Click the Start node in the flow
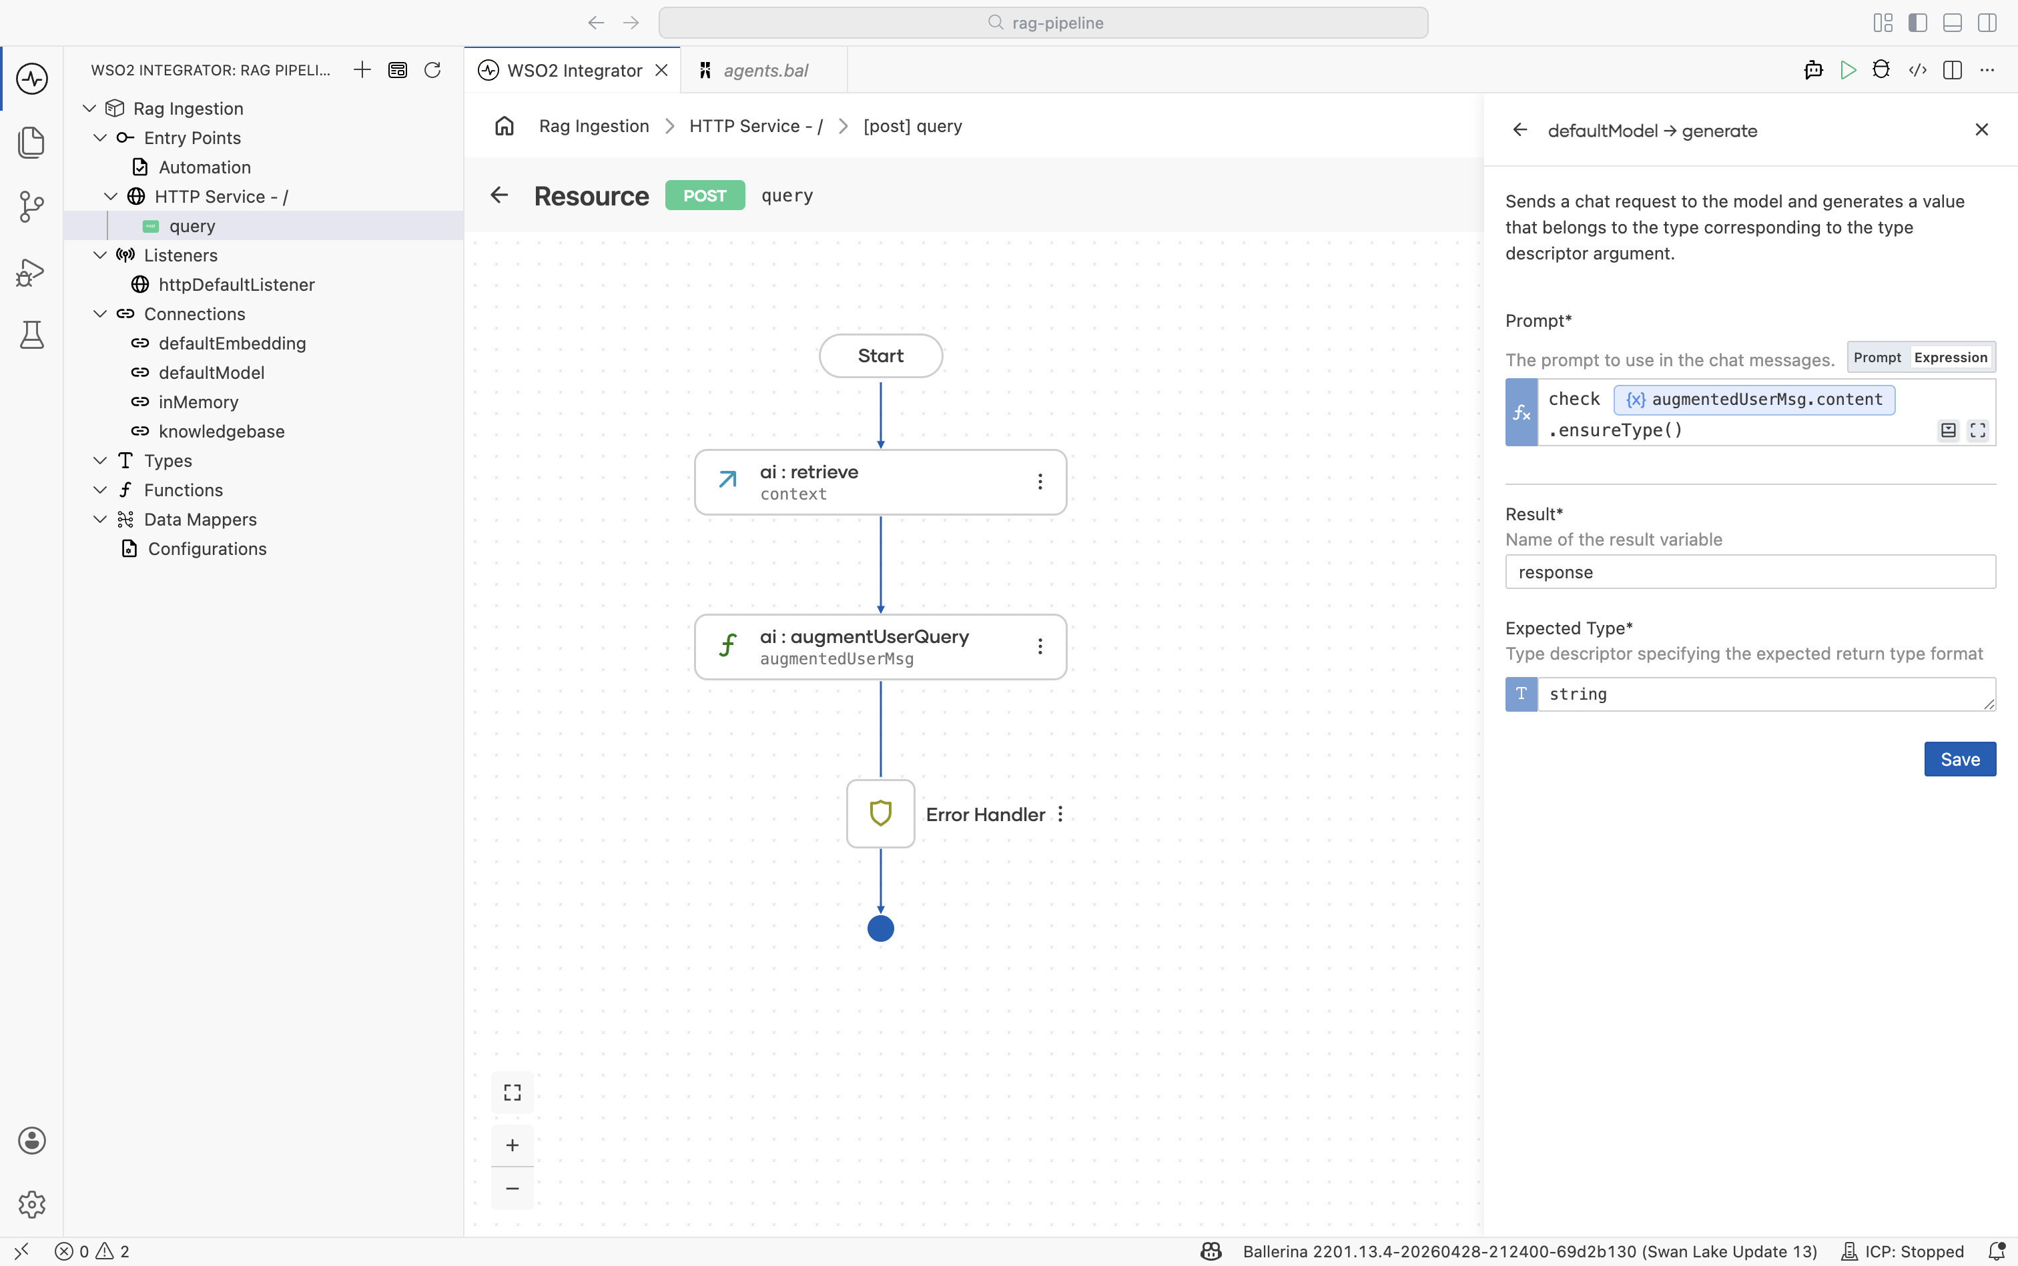Viewport: 2018px width, 1266px height. click(x=880, y=356)
